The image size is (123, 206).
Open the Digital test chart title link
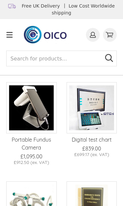pos(92,140)
